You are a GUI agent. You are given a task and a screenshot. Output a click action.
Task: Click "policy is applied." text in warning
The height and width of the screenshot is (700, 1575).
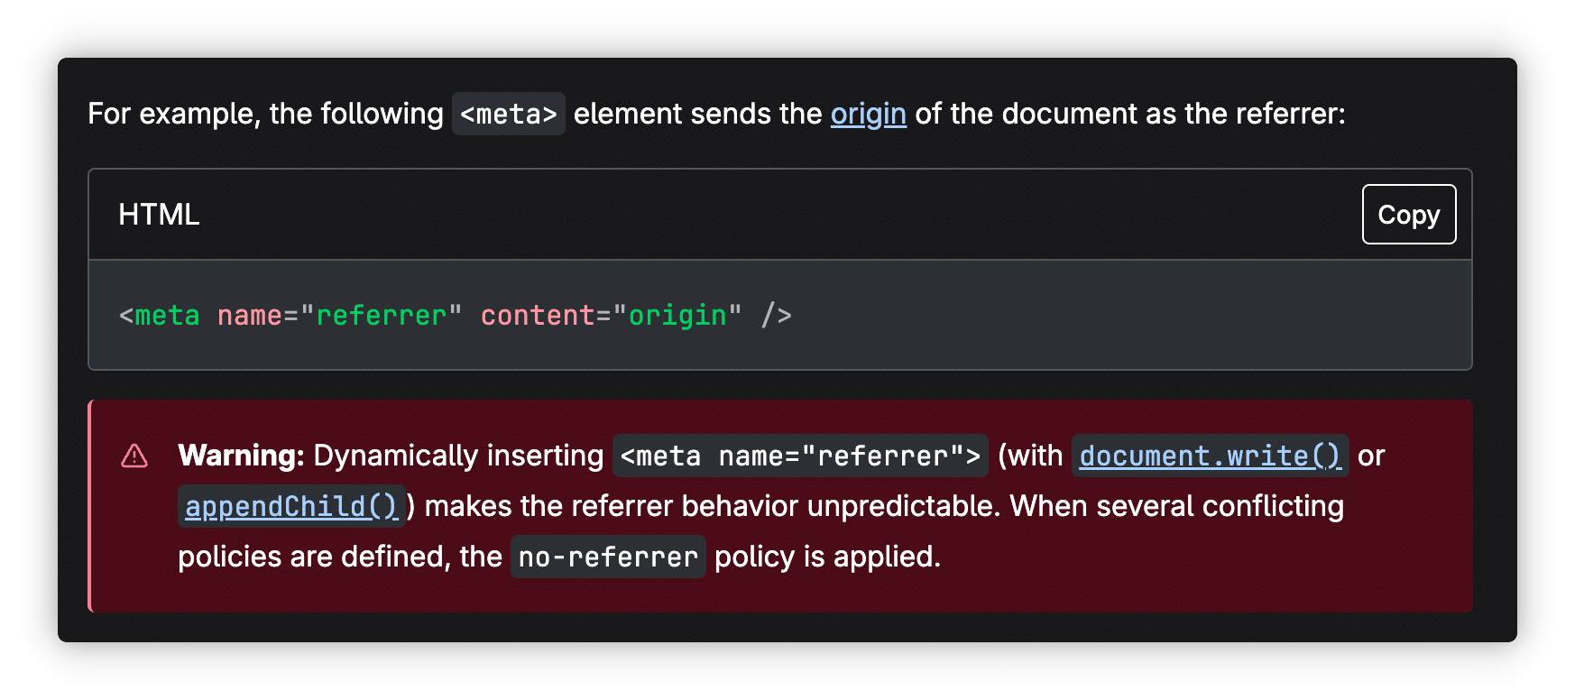coord(827,557)
